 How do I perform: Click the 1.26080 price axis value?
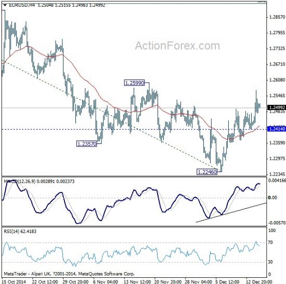point(277,80)
